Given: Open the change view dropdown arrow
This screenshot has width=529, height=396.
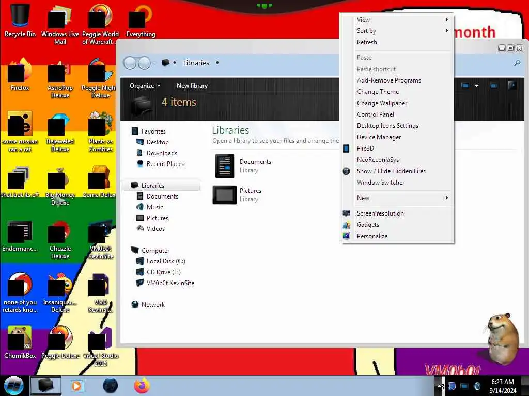Looking at the screenshot, I should [x=476, y=86].
